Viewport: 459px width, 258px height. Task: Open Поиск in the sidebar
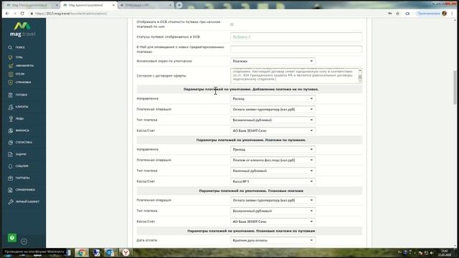tap(16, 47)
